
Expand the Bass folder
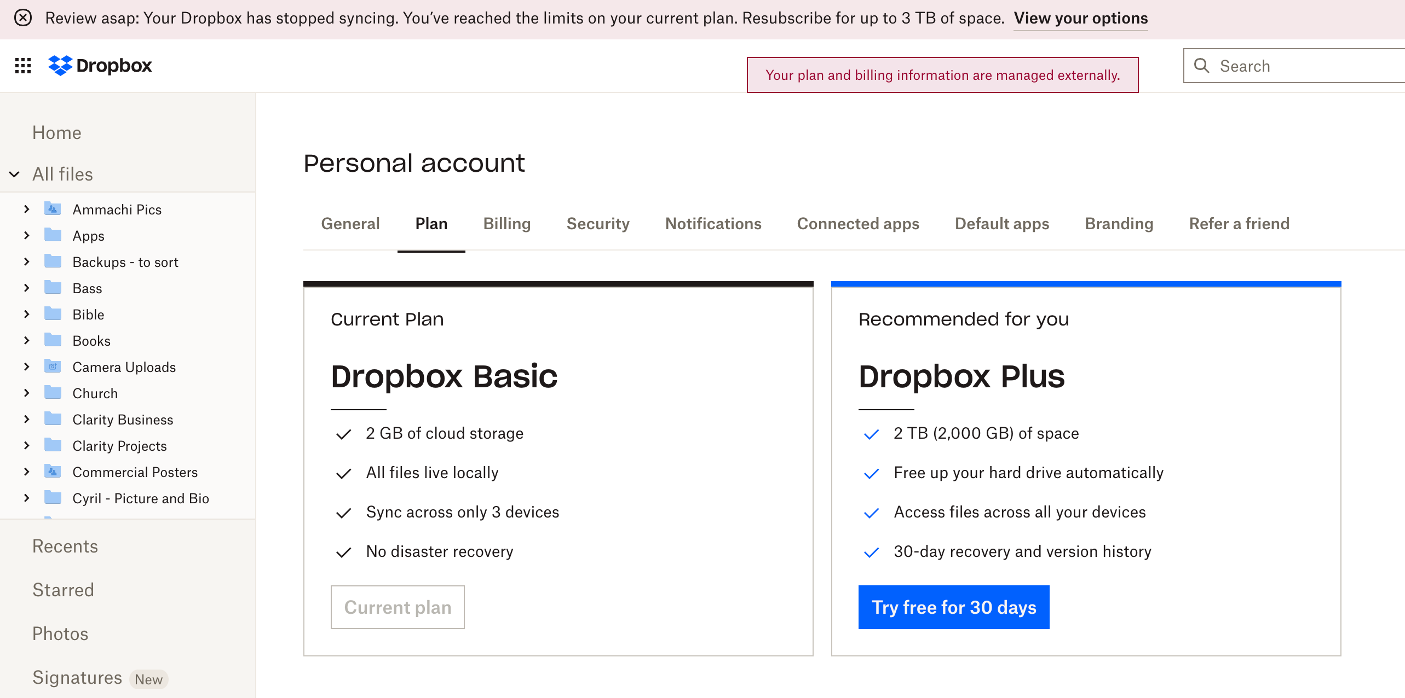pyautogui.click(x=27, y=288)
